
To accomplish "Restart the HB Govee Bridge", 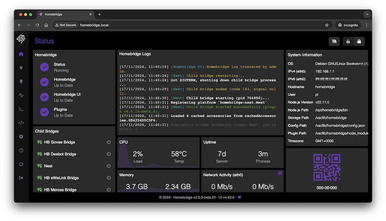I will (108, 142).
